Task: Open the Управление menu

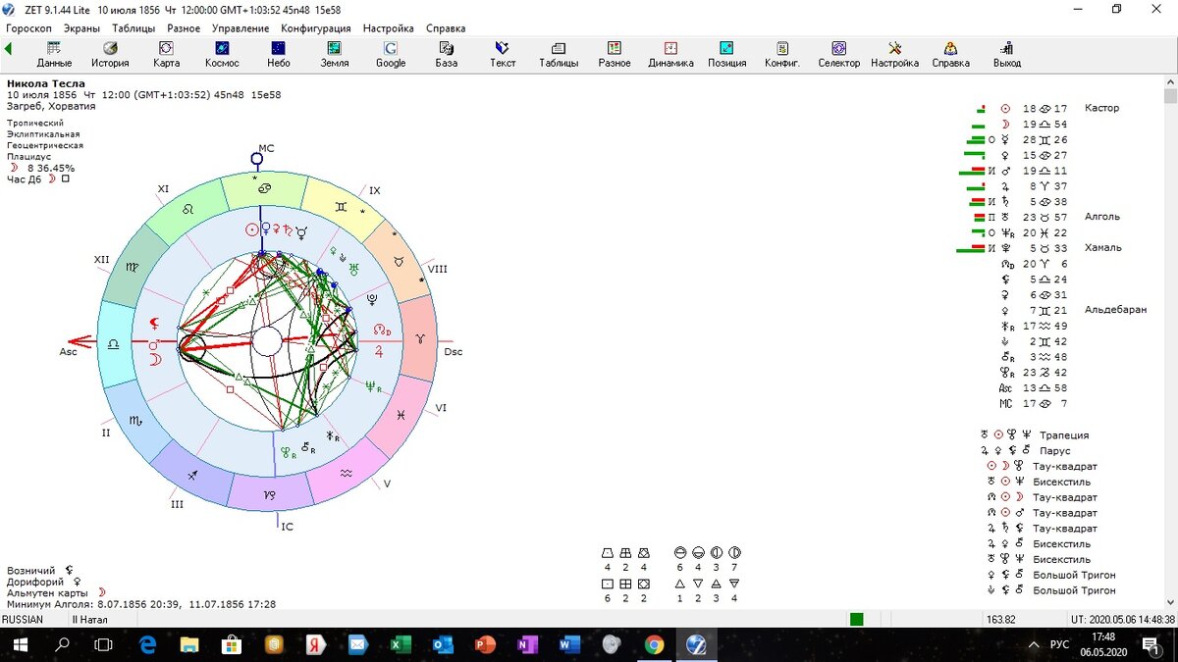Action: click(241, 28)
